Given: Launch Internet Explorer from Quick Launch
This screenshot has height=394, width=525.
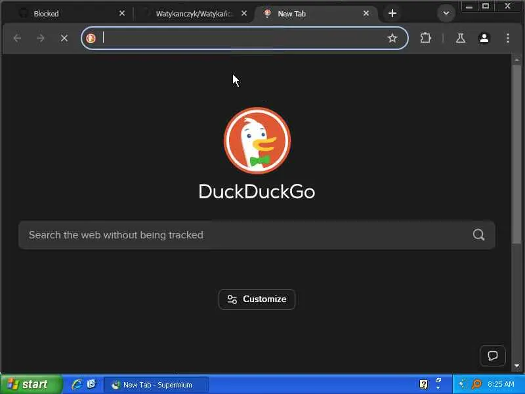Looking at the screenshot, I should pyautogui.click(x=77, y=384).
